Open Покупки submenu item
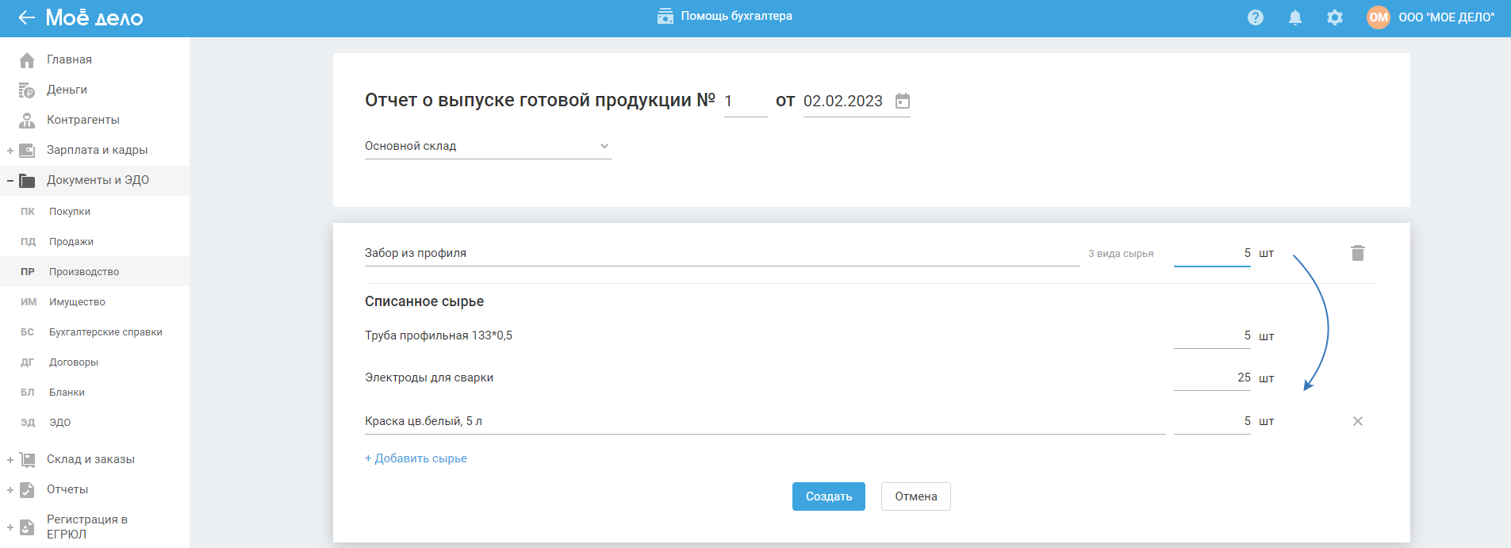The height and width of the screenshot is (548, 1511). 94,212
